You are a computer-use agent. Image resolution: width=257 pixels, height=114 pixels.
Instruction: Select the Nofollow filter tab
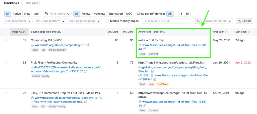coord(99,14)
